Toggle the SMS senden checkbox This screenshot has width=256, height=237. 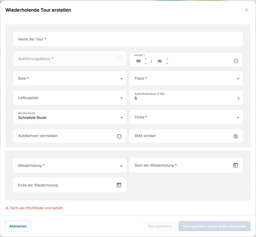pyautogui.click(x=236, y=136)
